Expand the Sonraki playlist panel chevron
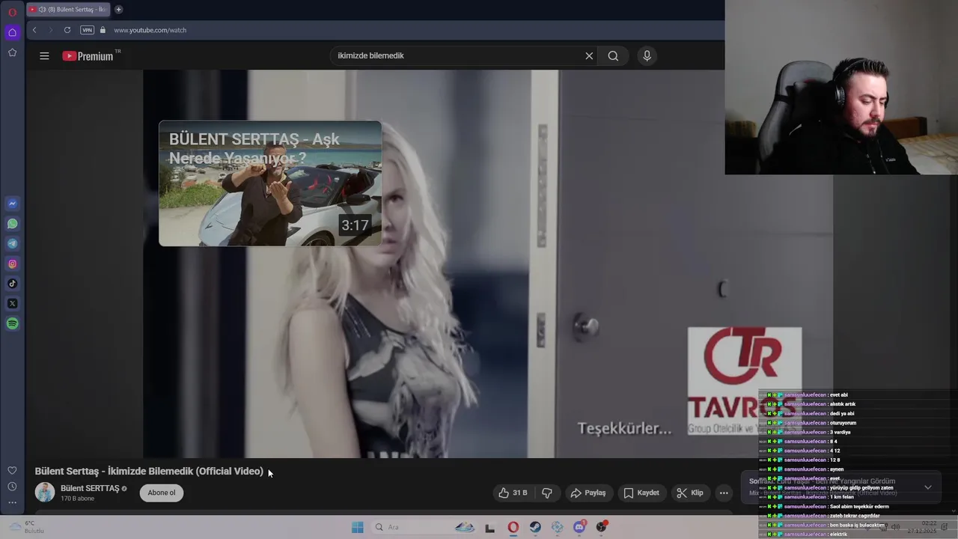This screenshot has height=539, width=958. click(928, 487)
